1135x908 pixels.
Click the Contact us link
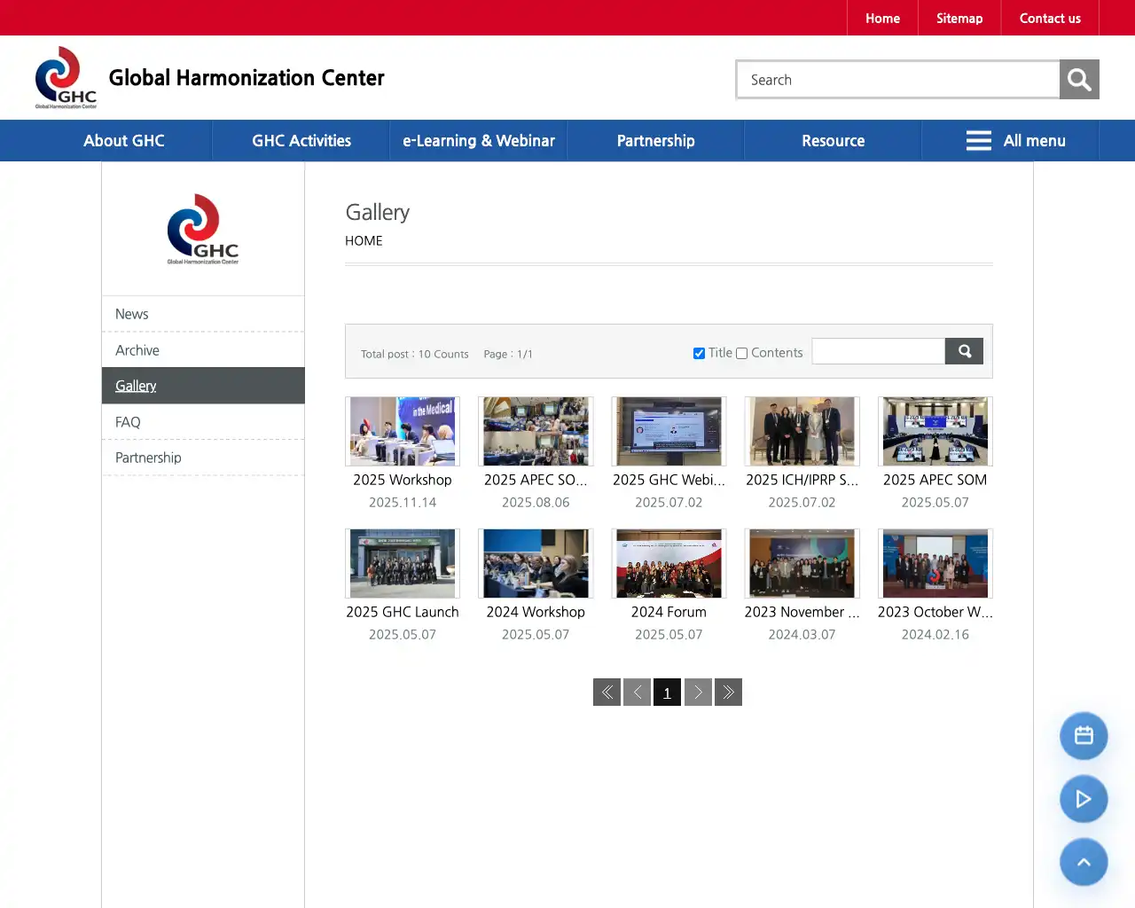1050,18
